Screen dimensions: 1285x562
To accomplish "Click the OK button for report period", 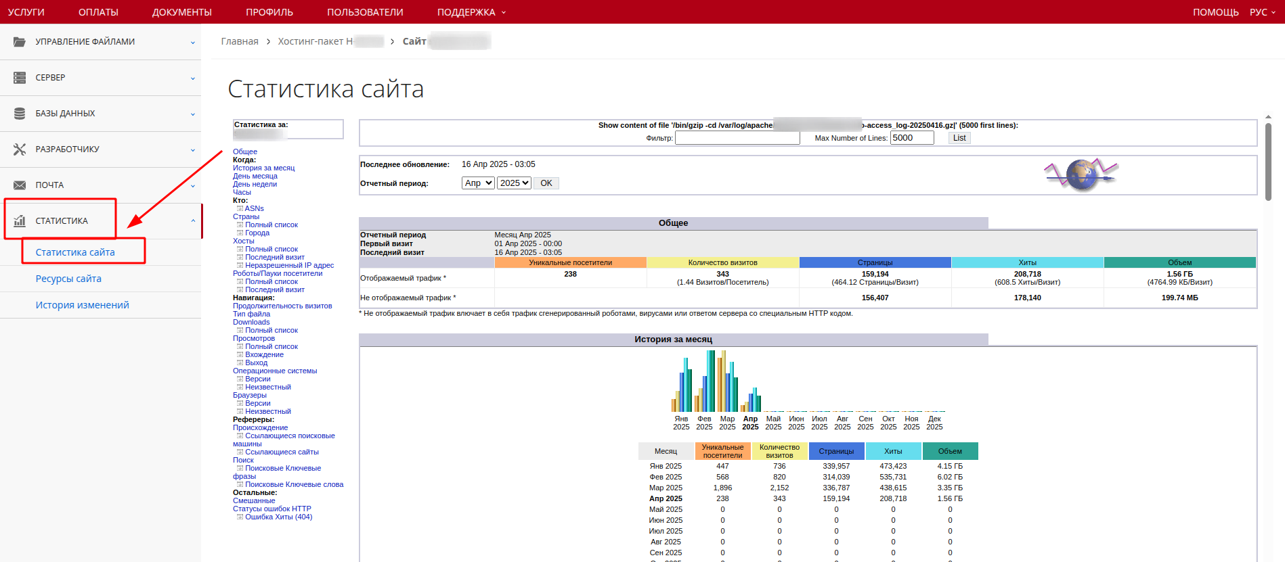I will click(546, 183).
